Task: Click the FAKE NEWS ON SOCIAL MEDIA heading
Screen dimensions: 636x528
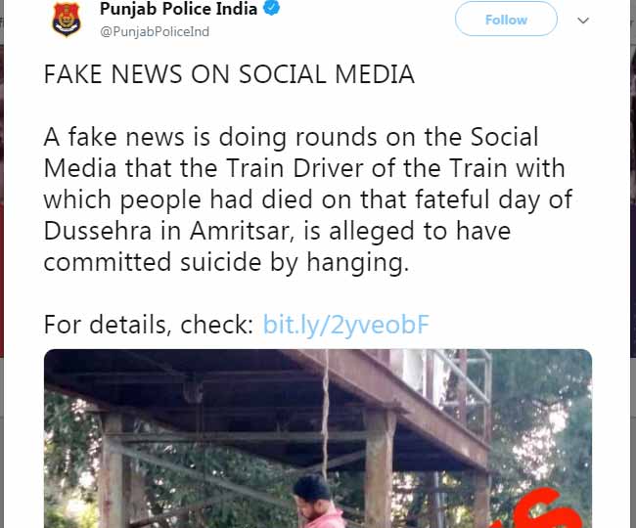Action: click(x=229, y=75)
